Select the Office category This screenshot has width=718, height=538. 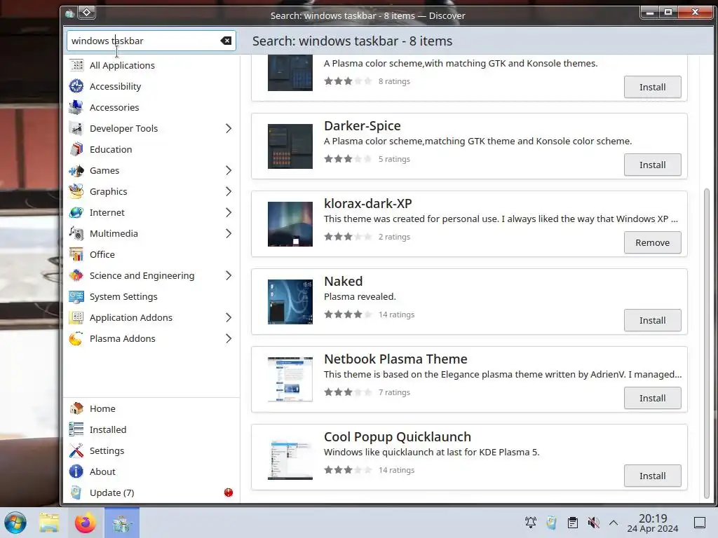[x=151, y=255]
